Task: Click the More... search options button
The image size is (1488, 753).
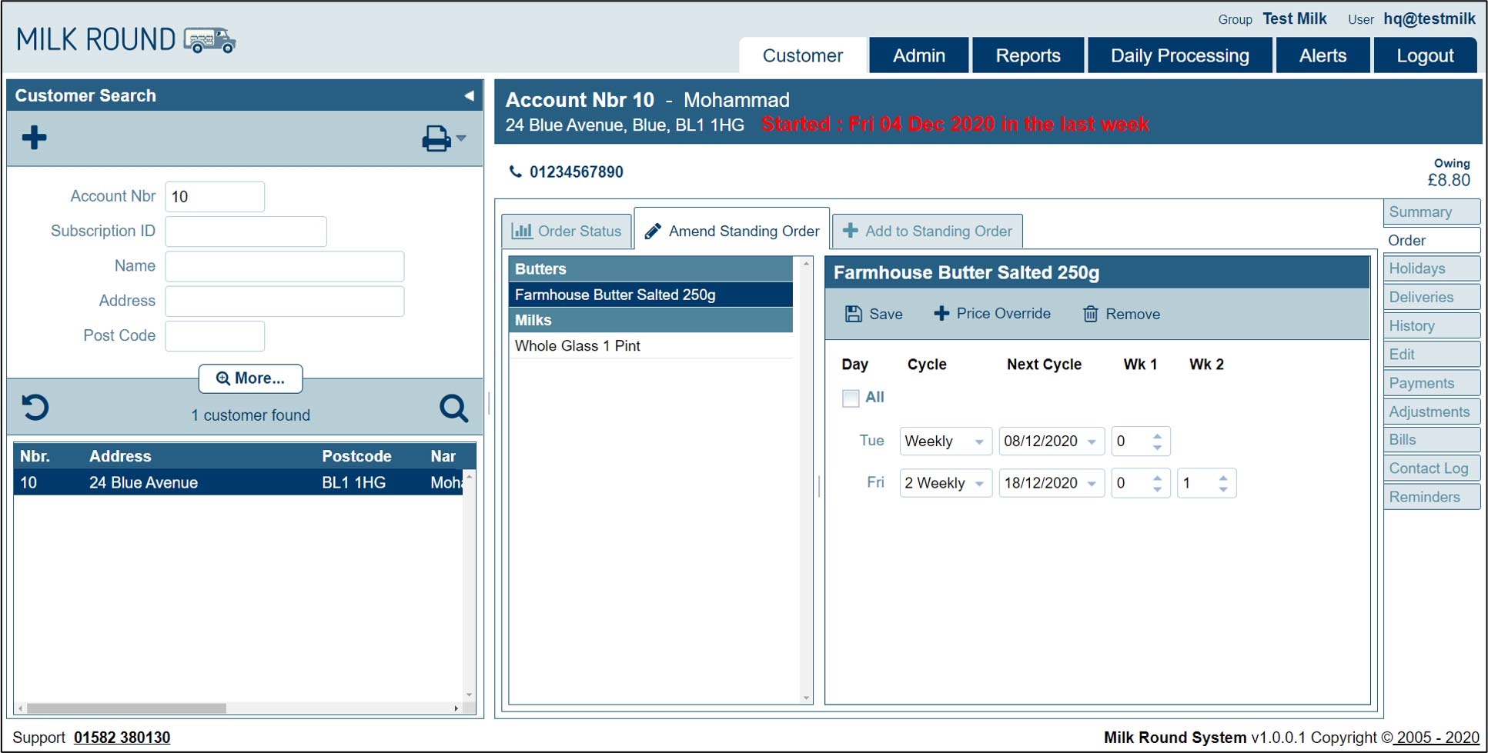Action: 250,378
